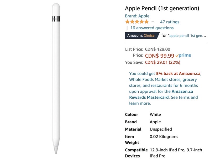Click the CDN$ 29.01 (22%) savings amount
Viewport: 210px width, 159px height.
click(162, 62)
